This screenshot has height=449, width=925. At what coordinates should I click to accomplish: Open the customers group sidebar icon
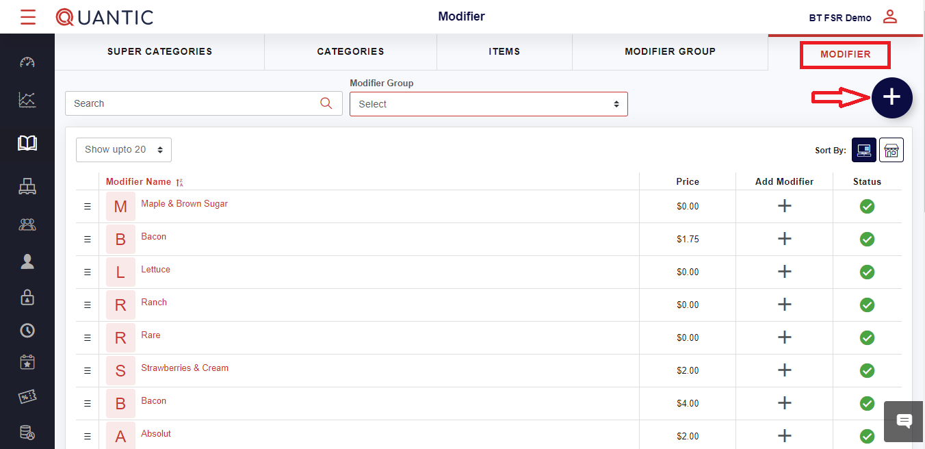27,224
